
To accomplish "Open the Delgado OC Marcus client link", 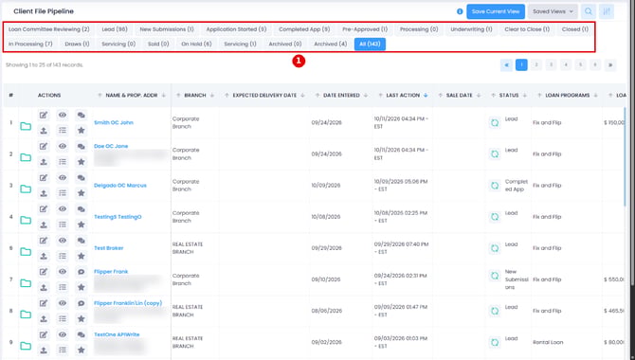I will click(120, 185).
